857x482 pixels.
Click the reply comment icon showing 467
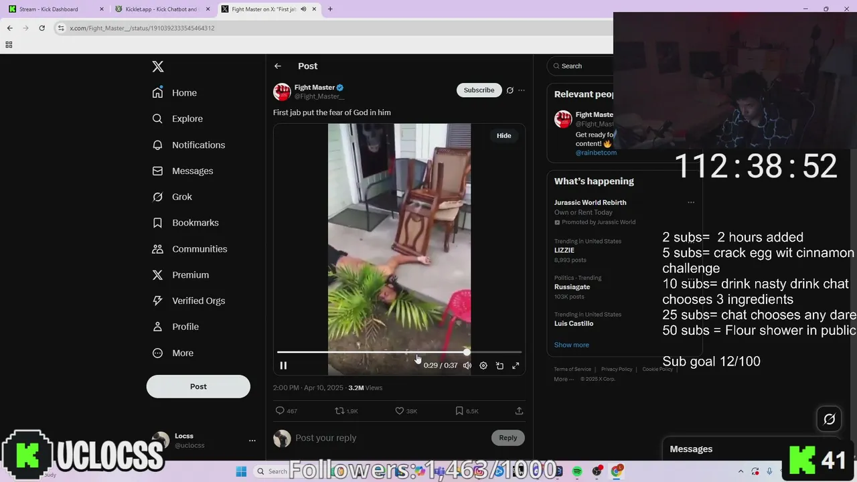[x=286, y=410]
